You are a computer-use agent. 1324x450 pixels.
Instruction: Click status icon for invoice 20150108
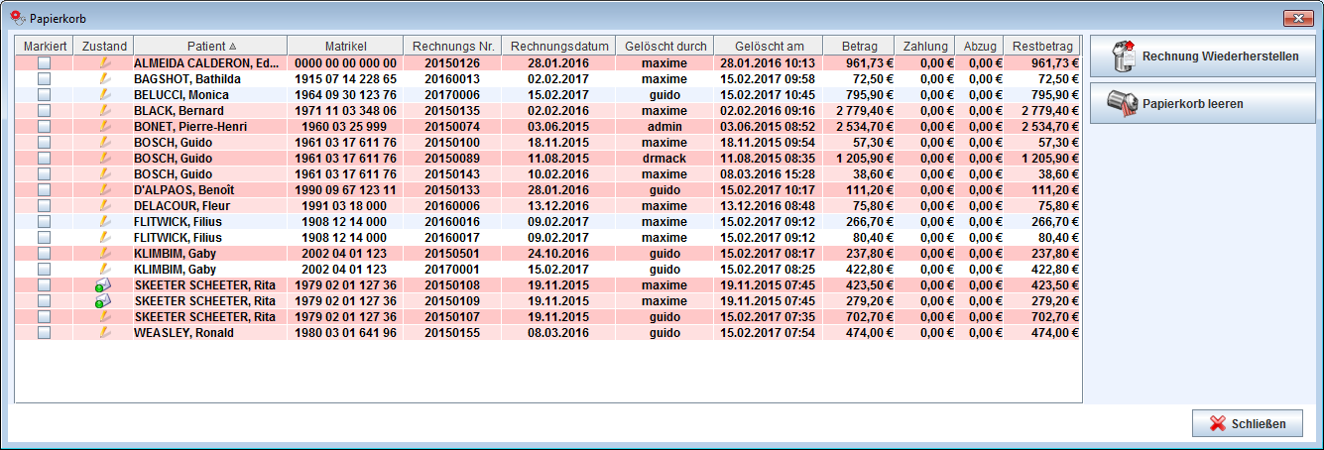[x=103, y=285]
